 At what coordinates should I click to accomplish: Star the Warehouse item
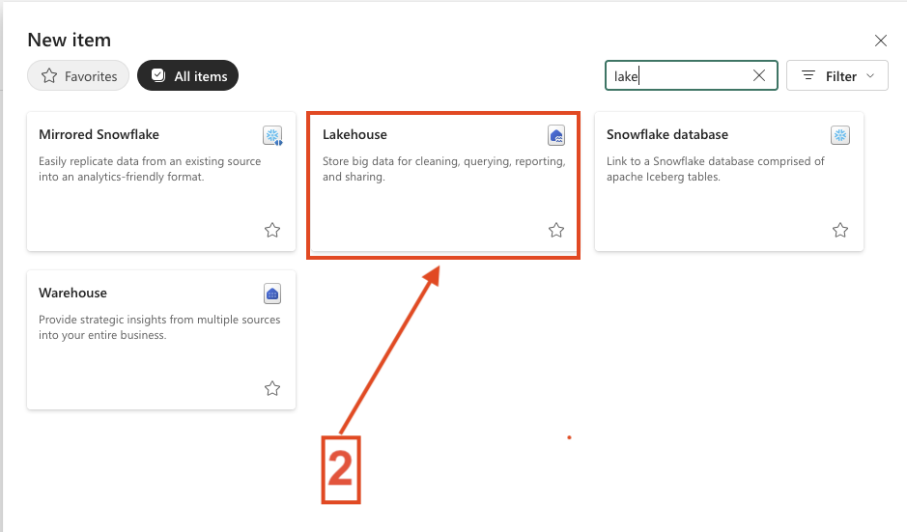(x=272, y=388)
